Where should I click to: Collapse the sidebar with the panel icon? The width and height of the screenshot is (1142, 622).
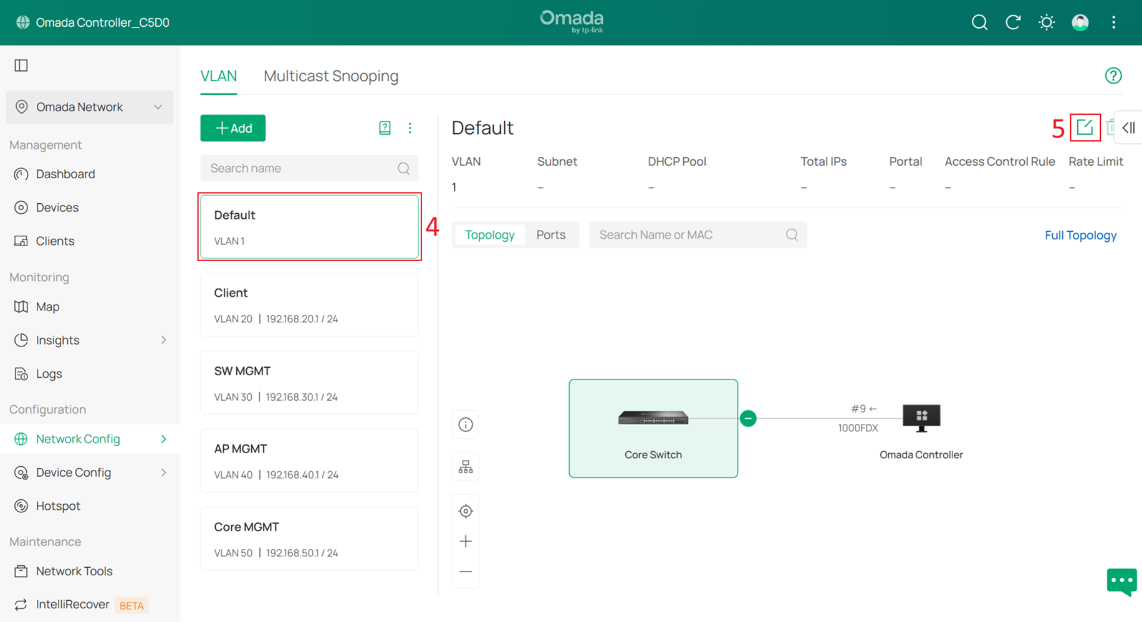tap(21, 65)
